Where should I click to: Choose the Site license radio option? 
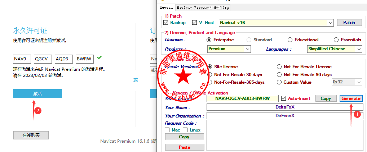click(210, 67)
